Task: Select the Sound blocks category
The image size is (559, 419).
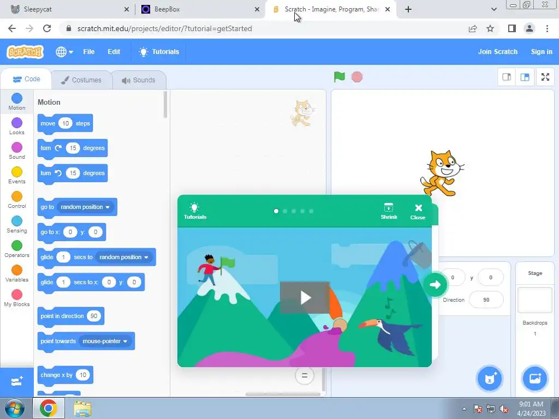Action: tap(17, 151)
